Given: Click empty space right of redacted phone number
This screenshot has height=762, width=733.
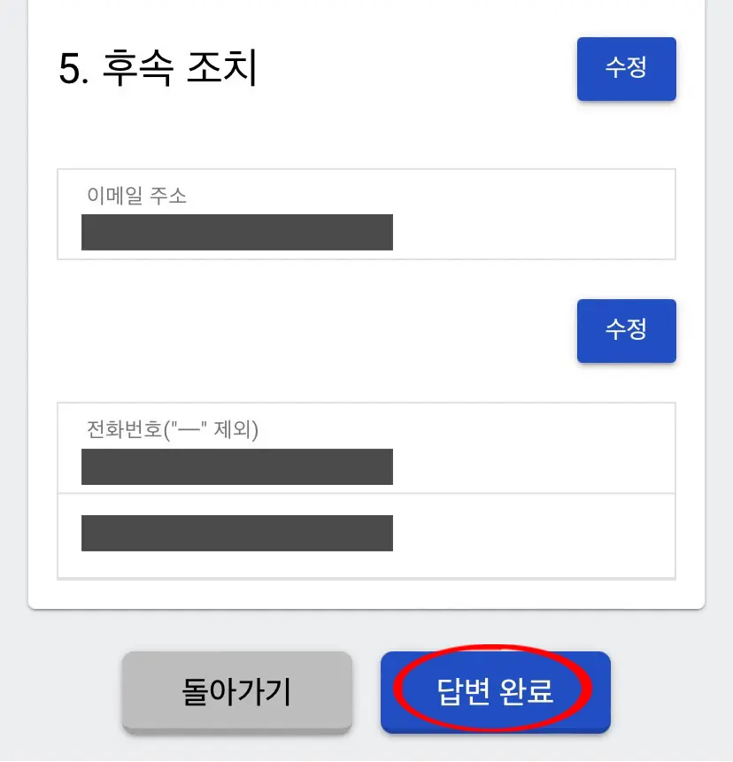Looking at the screenshot, I should point(531,466).
